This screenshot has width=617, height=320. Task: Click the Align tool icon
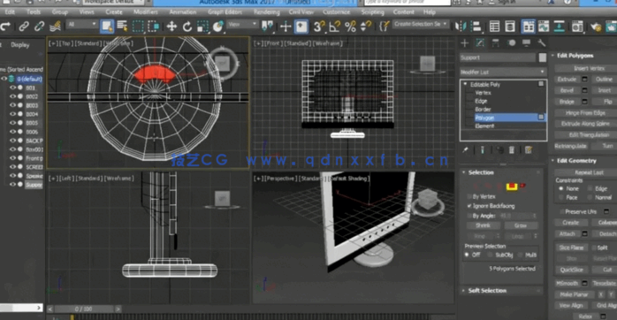476,27
